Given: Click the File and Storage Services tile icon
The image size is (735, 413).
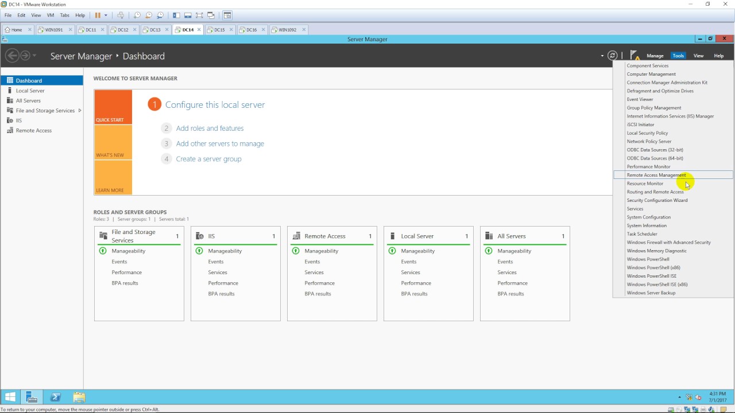Looking at the screenshot, I should click(x=103, y=236).
